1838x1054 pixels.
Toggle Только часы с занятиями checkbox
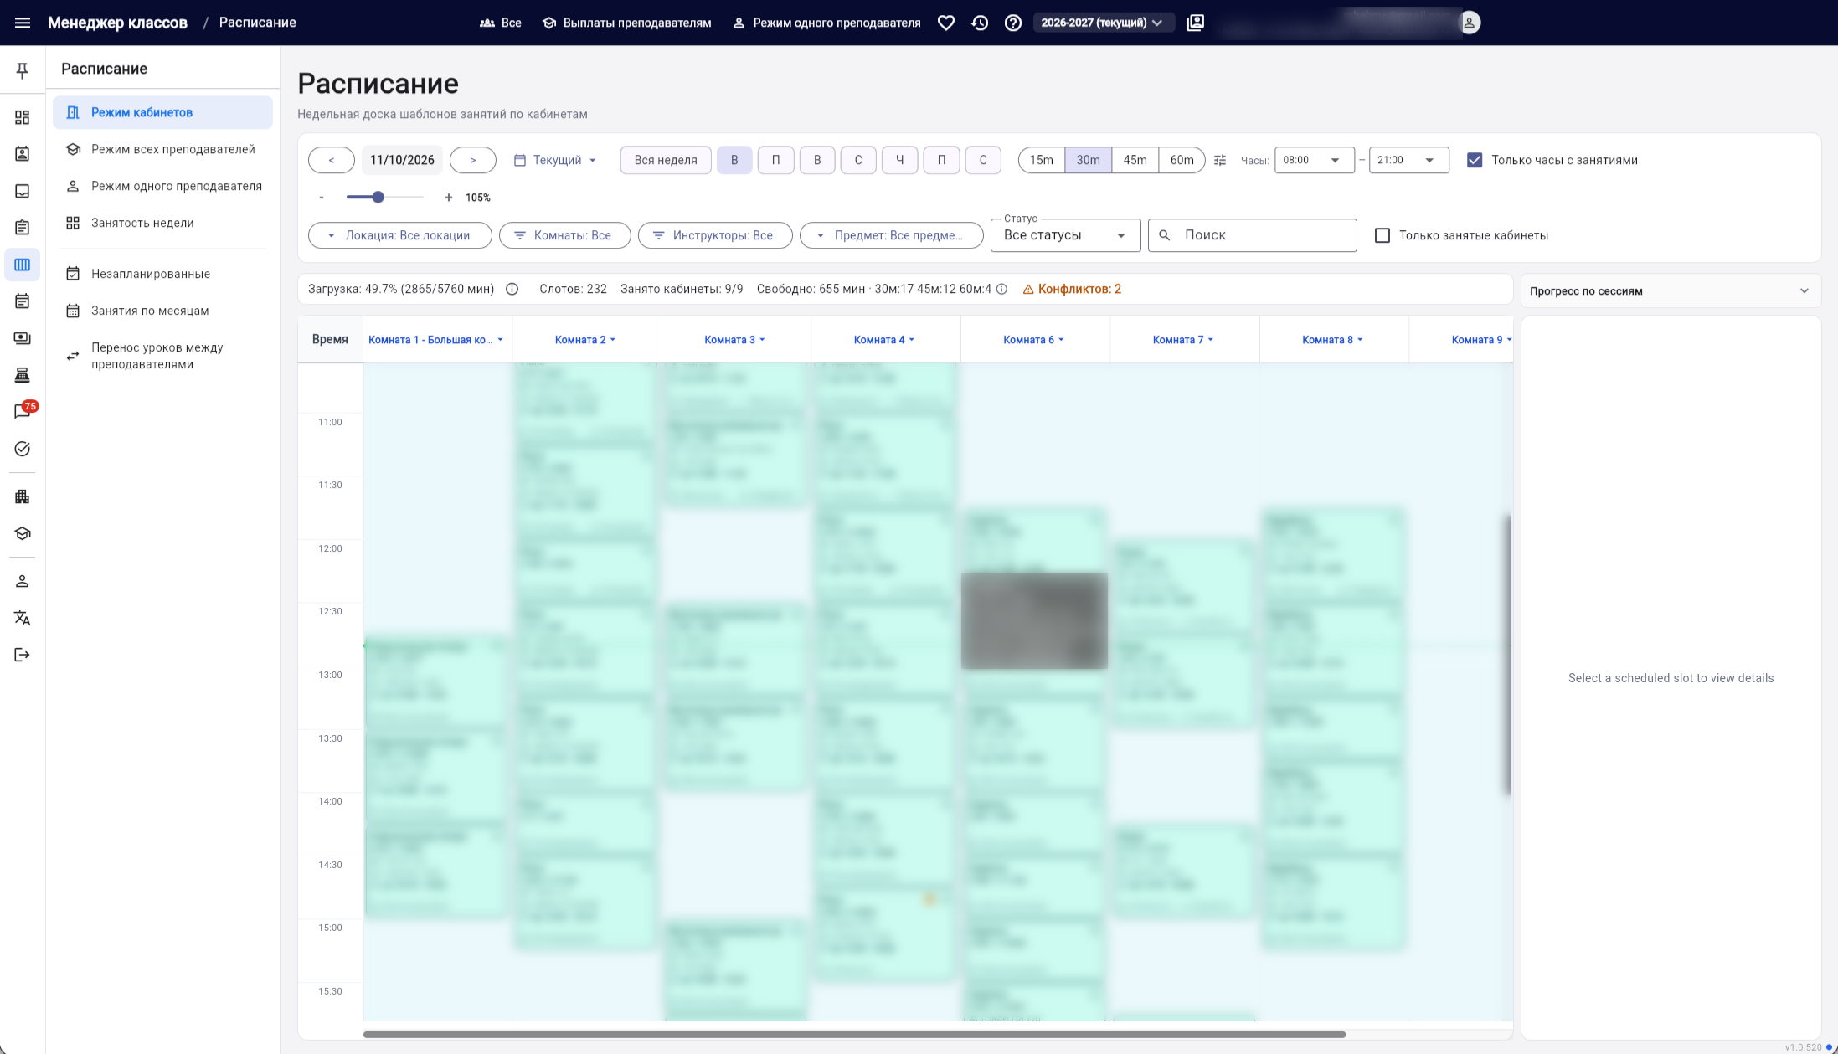(x=1475, y=160)
